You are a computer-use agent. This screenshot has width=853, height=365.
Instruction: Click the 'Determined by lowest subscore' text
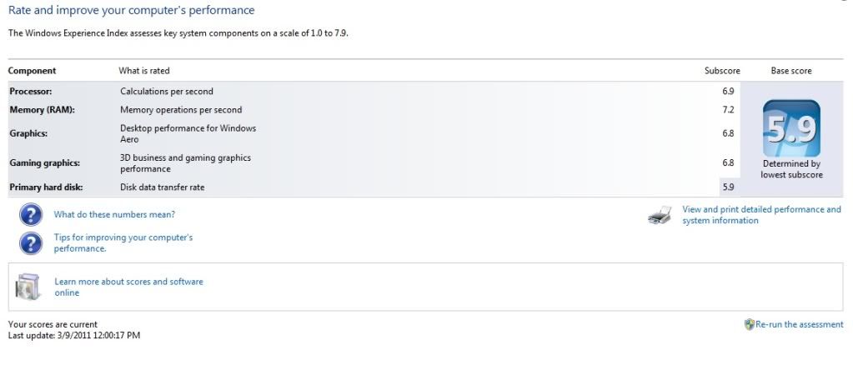[x=791, y=169]
